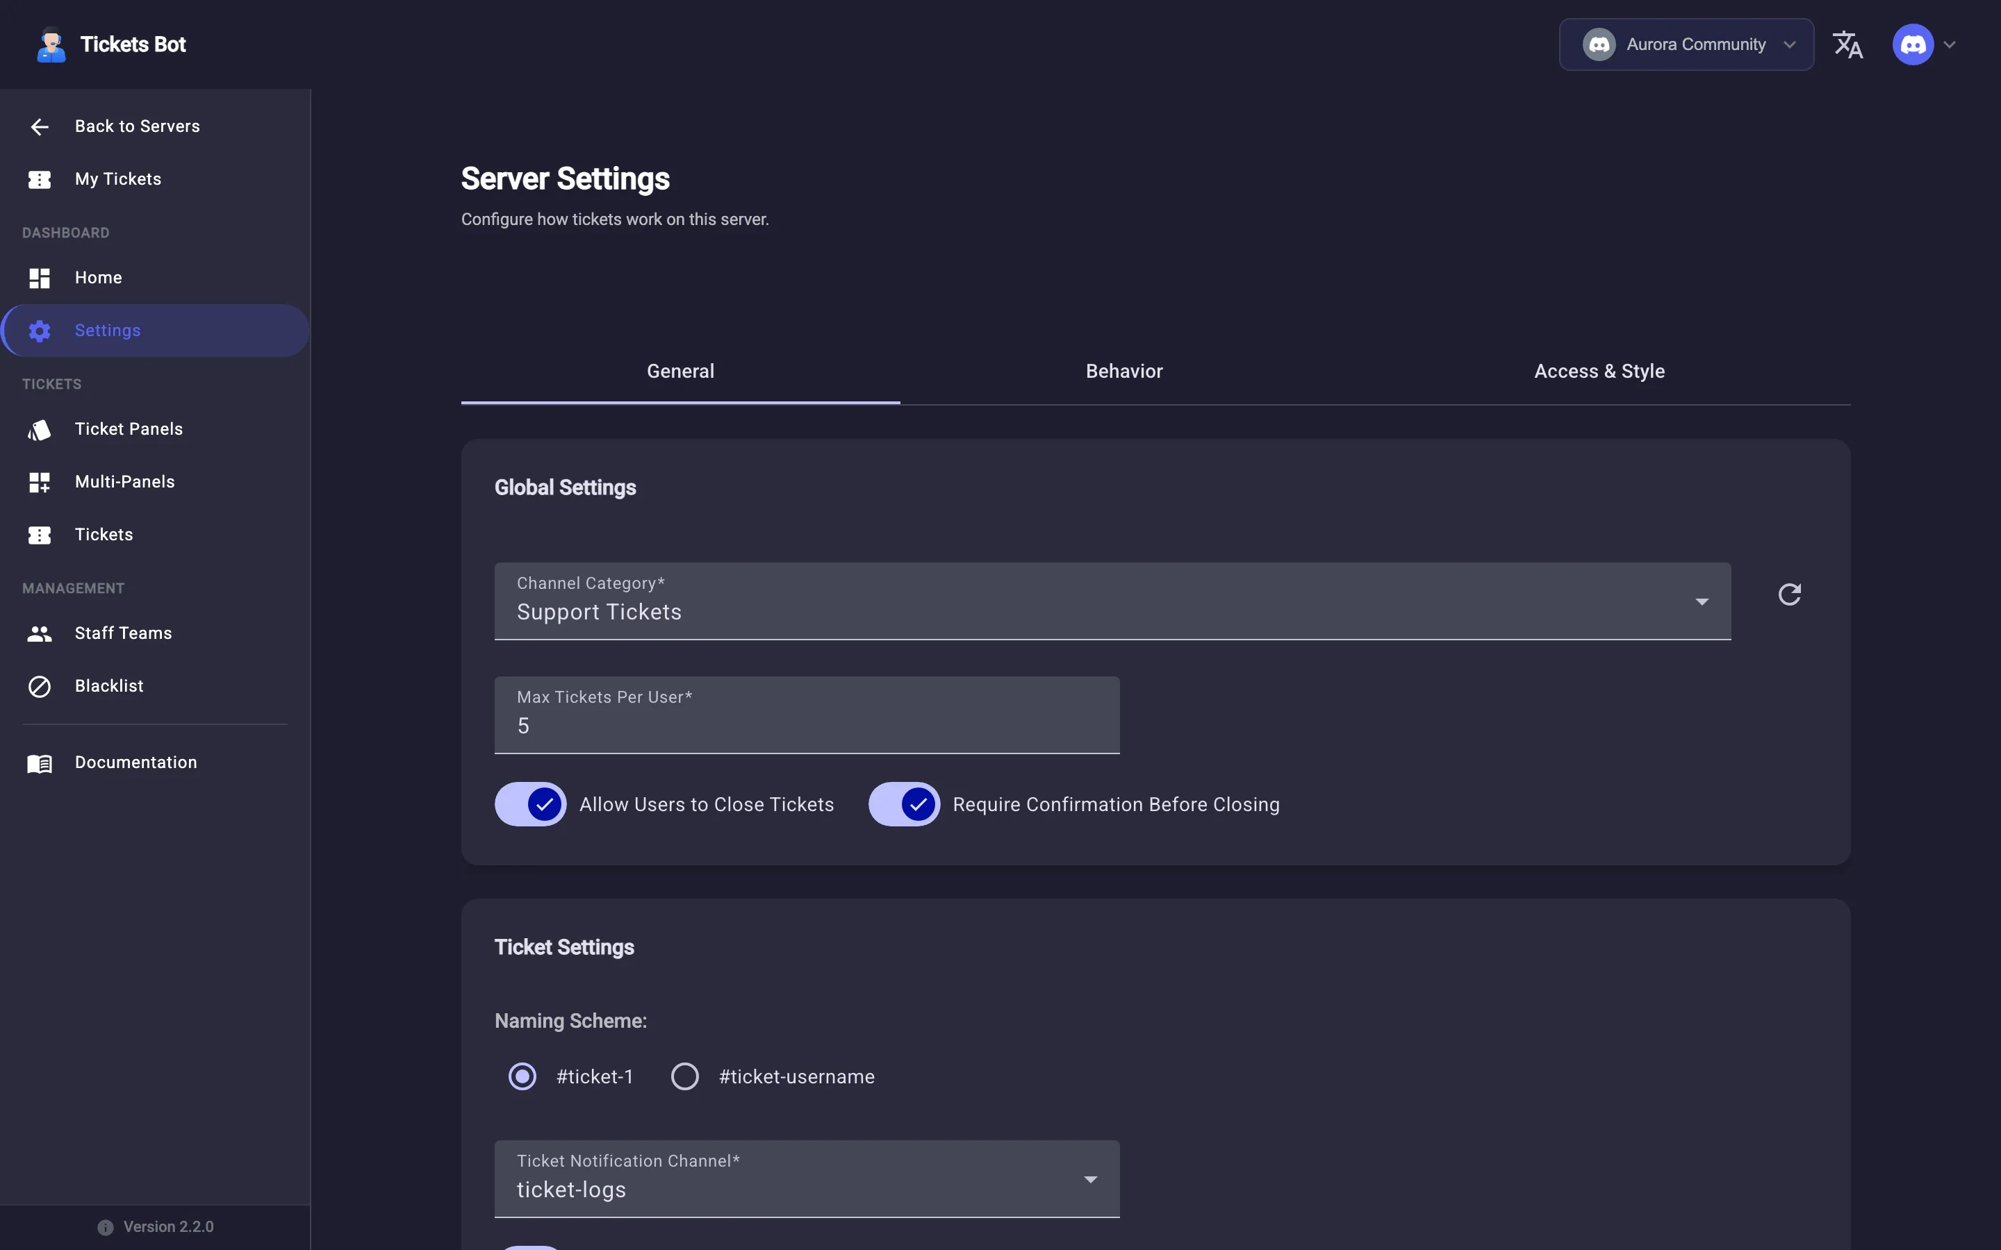Switch to the Access & Style tab

coord(1599,372)
